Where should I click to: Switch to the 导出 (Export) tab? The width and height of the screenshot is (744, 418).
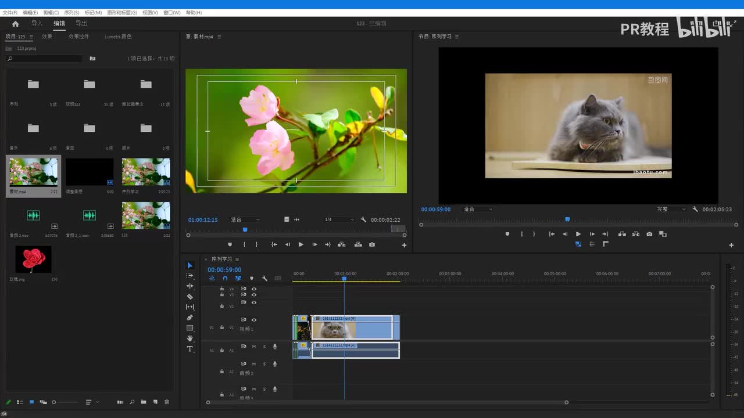click(81, 24)
